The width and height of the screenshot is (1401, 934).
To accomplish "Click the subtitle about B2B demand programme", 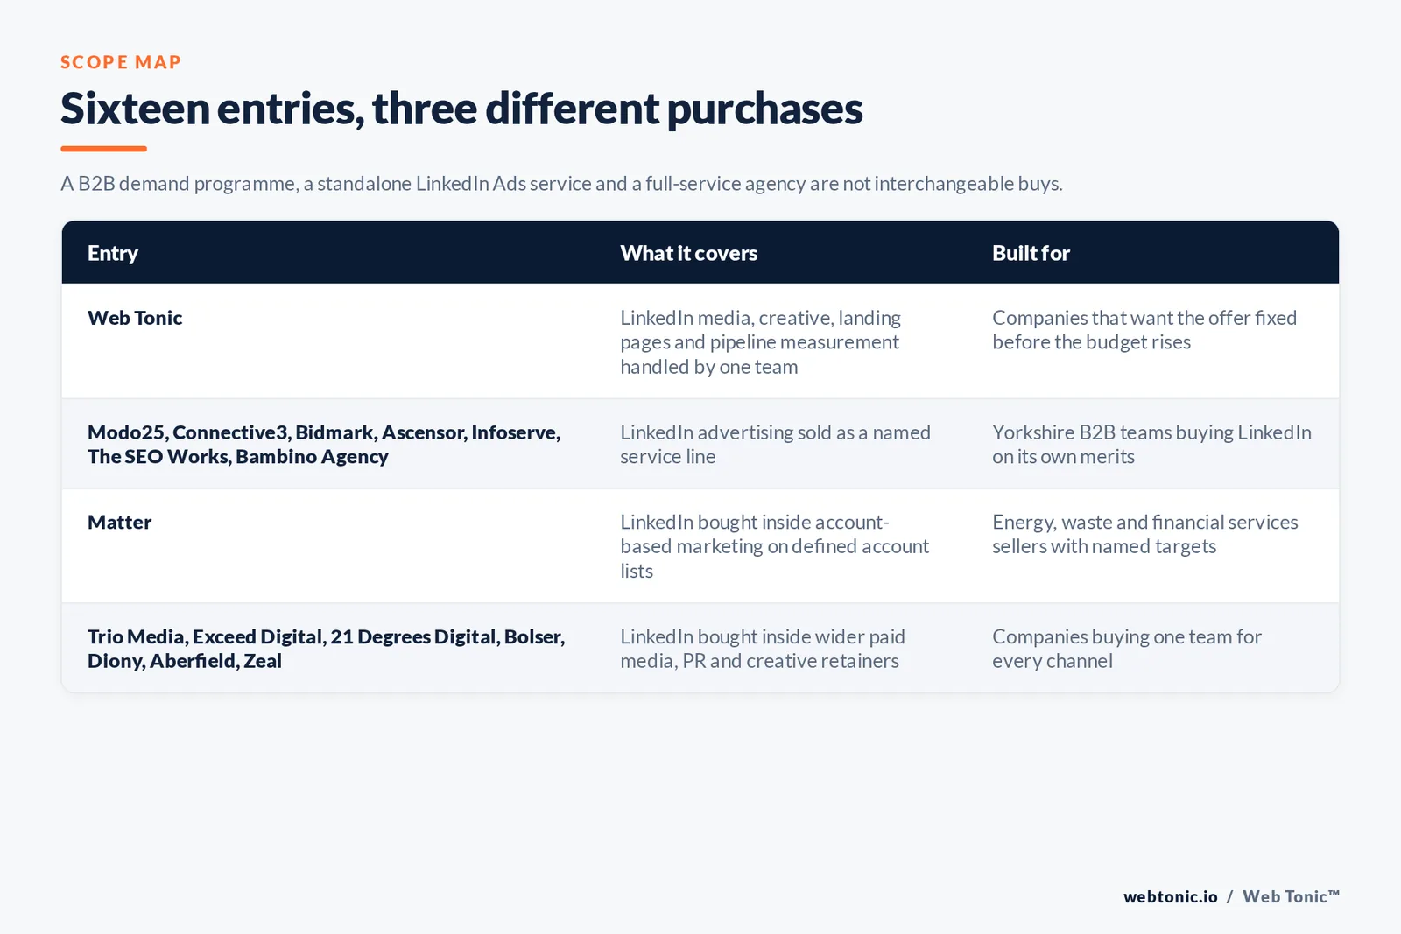I will (x=561, y=184).
